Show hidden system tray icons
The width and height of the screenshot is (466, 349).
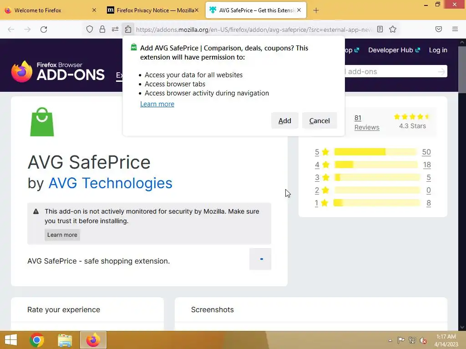tap(390, 340)
